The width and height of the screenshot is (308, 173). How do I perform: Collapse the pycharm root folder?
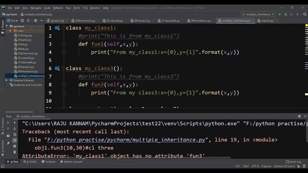click(7, 26)
